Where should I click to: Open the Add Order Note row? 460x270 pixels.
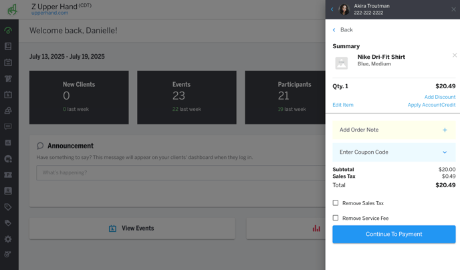(x=394, y=130)
